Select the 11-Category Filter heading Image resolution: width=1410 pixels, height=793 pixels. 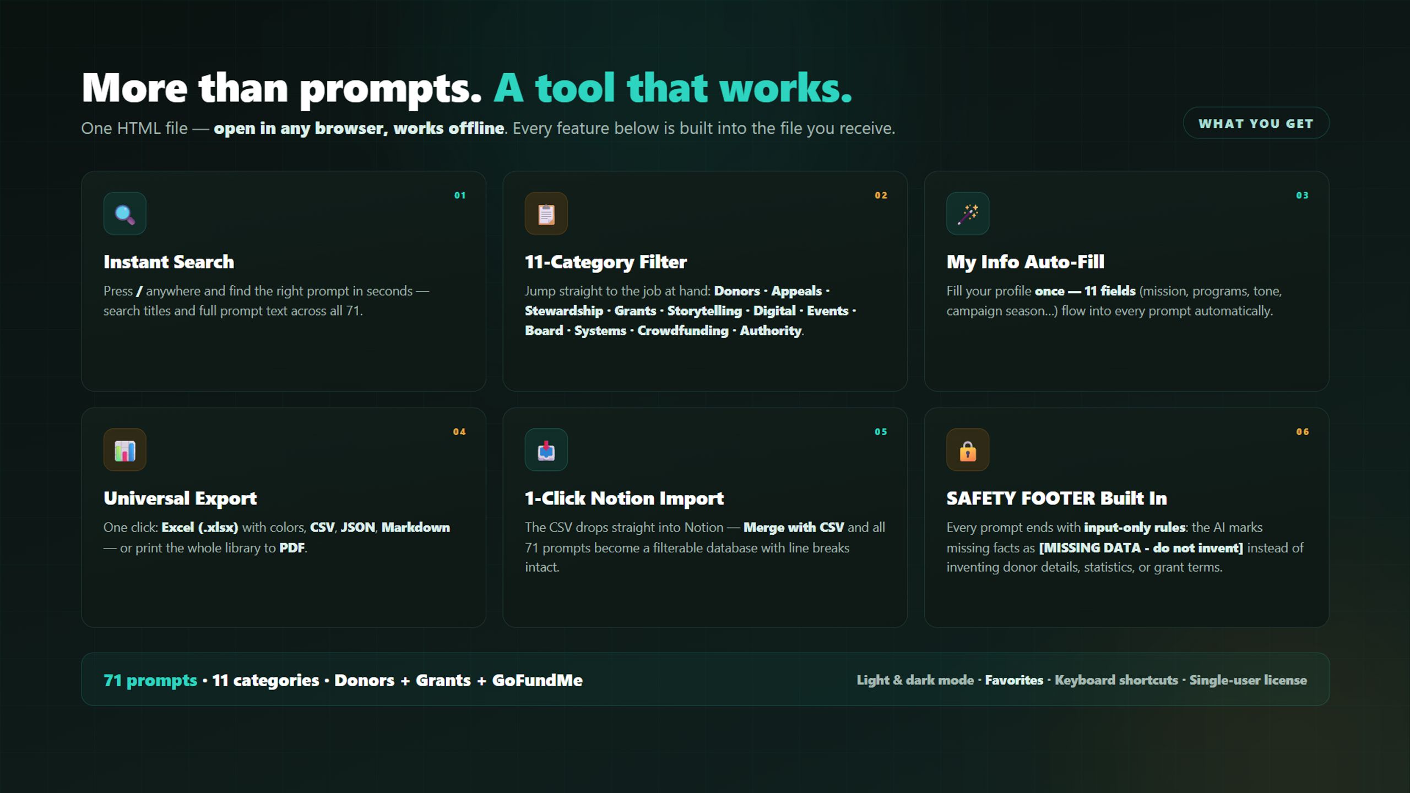(x=606, y=262)
